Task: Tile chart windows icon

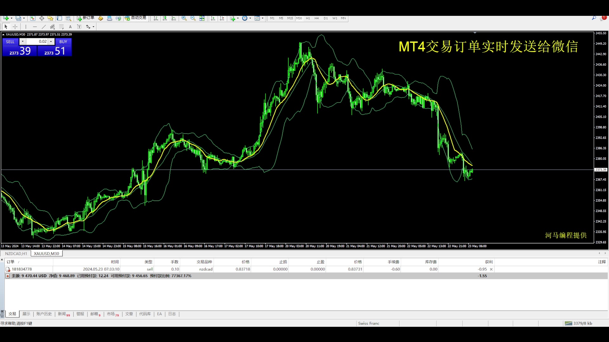Action: click(x=202, y=18)
